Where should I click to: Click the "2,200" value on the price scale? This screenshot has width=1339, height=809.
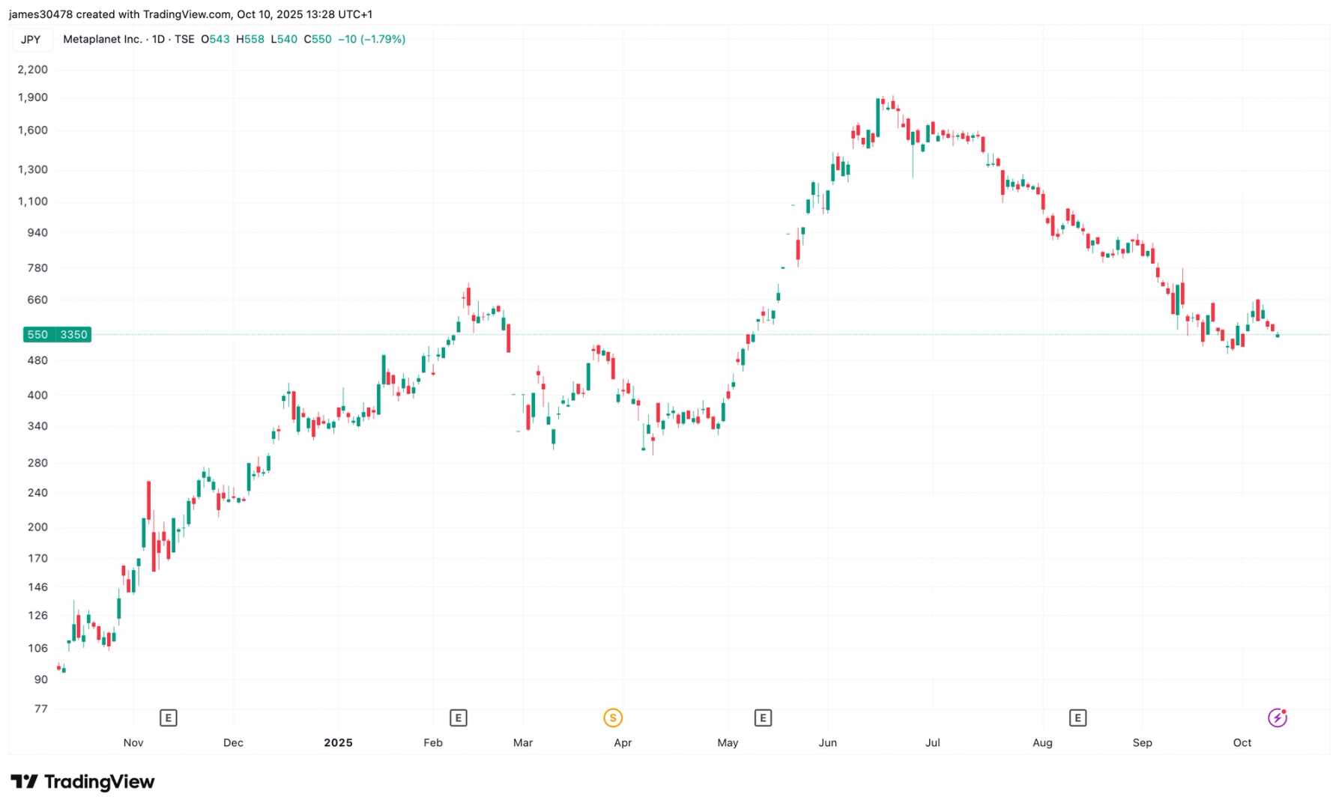pyautogui.click(x=34, y=69)
